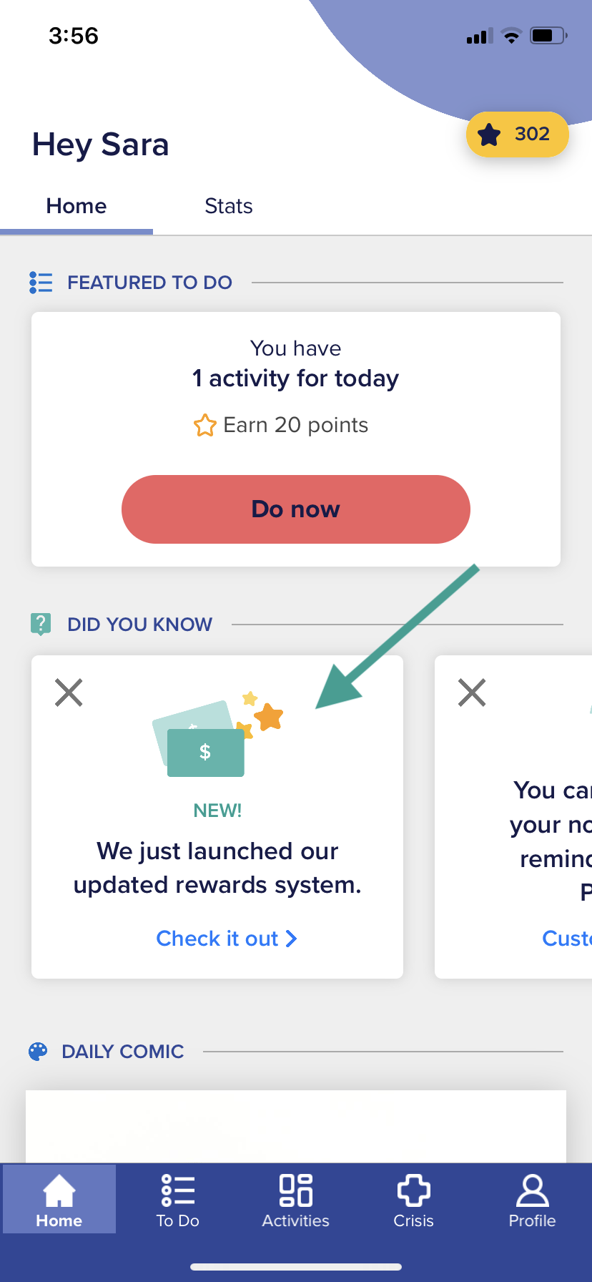Dismiss the rewards system card
592x1282 pixels.
click(x=69, y=693)
